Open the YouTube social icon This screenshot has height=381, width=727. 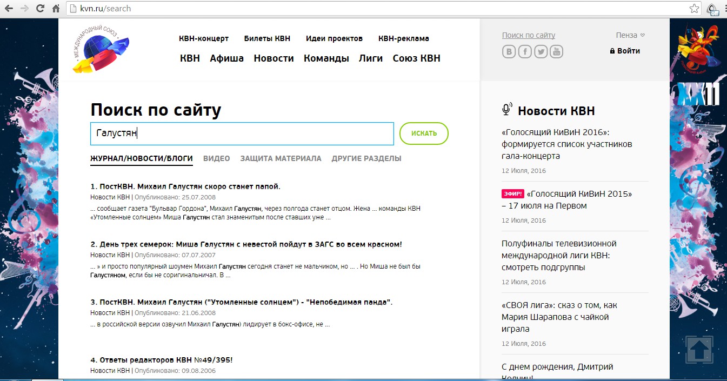coord(557,51)
